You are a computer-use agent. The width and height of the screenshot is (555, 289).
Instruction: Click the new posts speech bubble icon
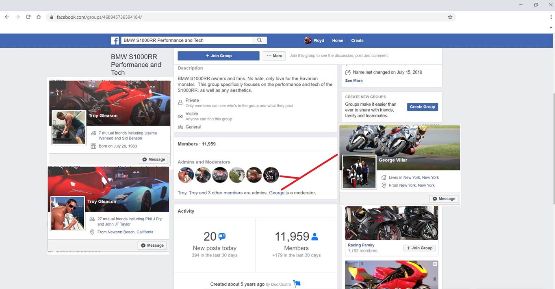coord(222,236)
